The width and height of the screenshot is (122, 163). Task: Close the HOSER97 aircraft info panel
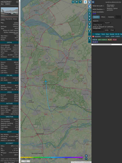(17, 2)
